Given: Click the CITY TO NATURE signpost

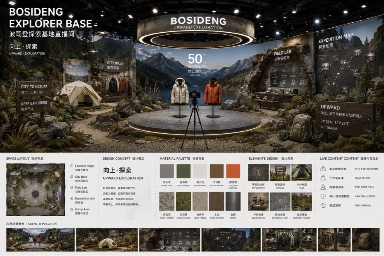Looking at the screenshot, I should [34, 89].
